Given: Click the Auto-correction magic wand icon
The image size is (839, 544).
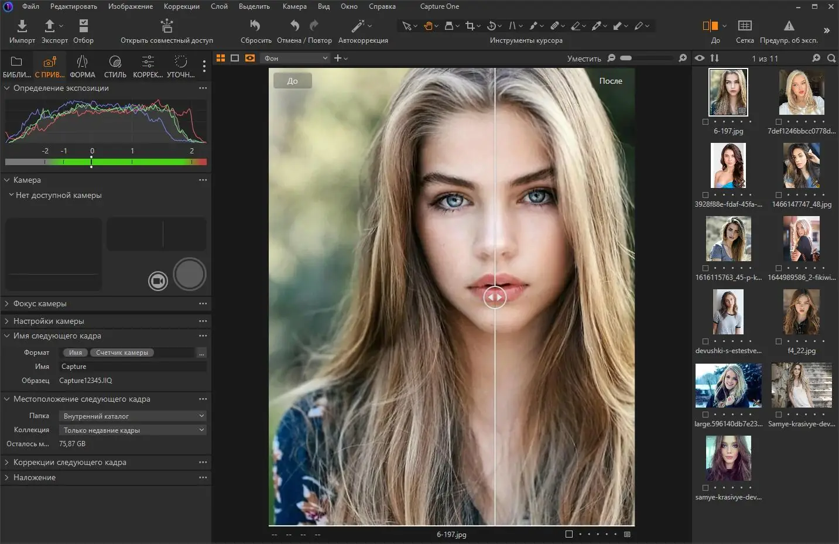Looking at the screenshot, I should pyautogui.click(x=358, y=26).
